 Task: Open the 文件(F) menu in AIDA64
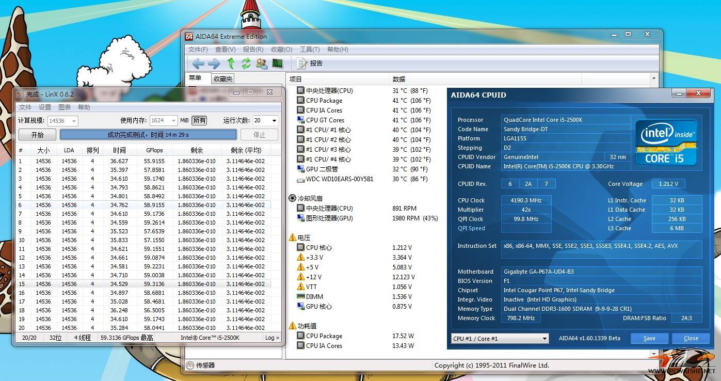198,50
